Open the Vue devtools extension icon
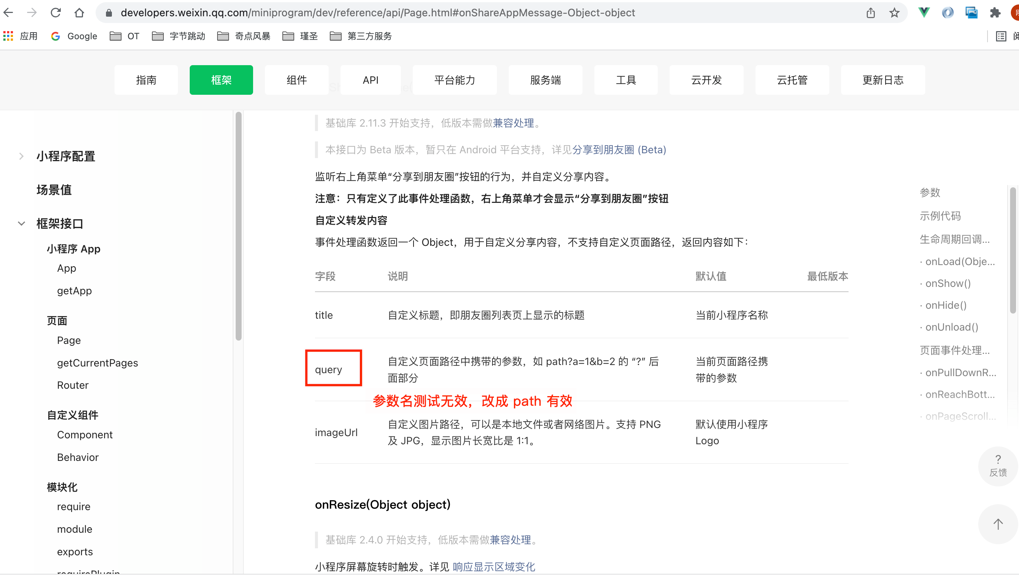 [924, 13]
